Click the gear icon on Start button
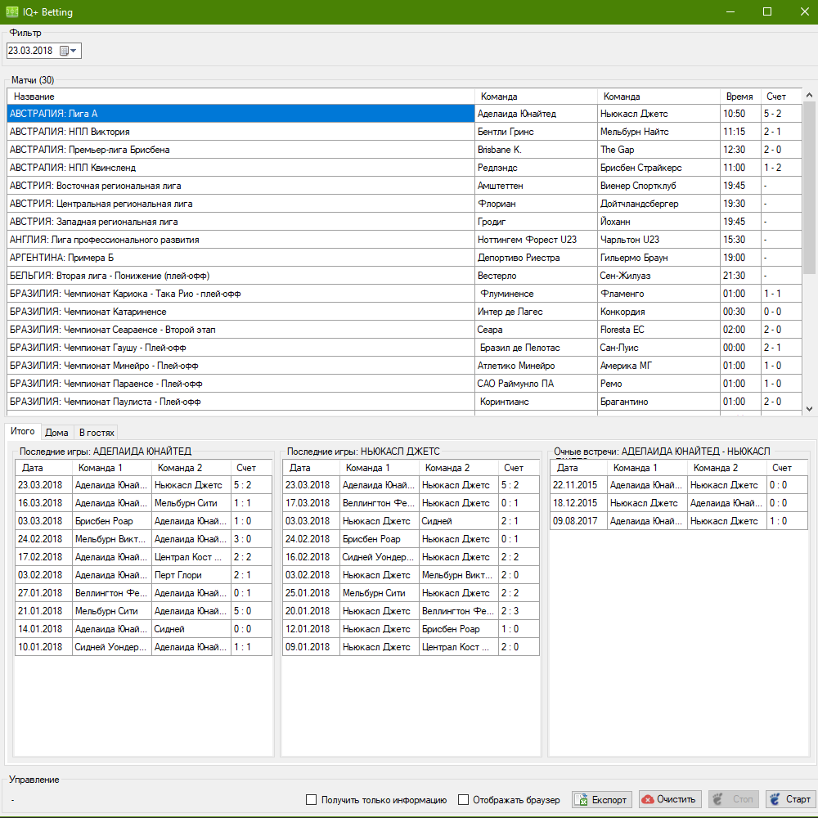This screenshot has width=818, height=818. (775, 799)
